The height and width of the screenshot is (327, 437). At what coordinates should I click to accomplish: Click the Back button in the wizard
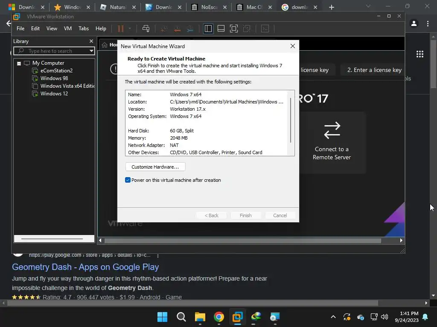click(x=212, y=215)
